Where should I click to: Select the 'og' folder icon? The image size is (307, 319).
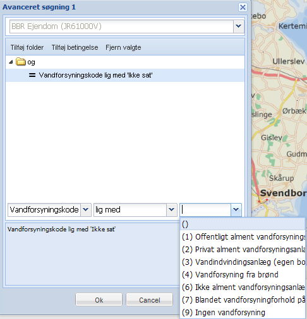click(21, 62)
